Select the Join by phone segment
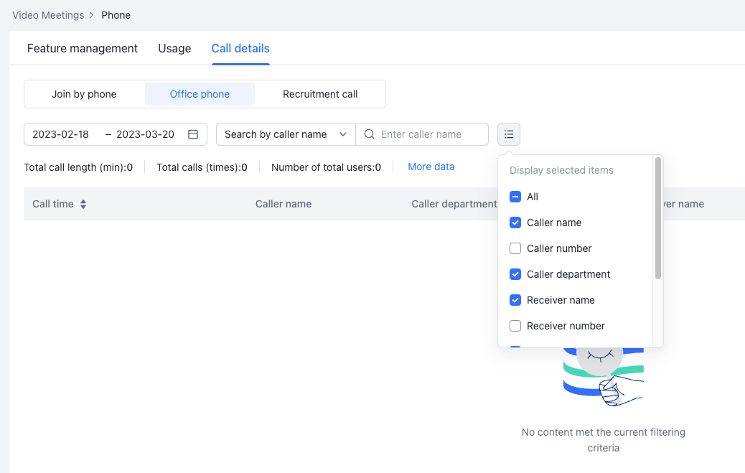 point(84,94)
